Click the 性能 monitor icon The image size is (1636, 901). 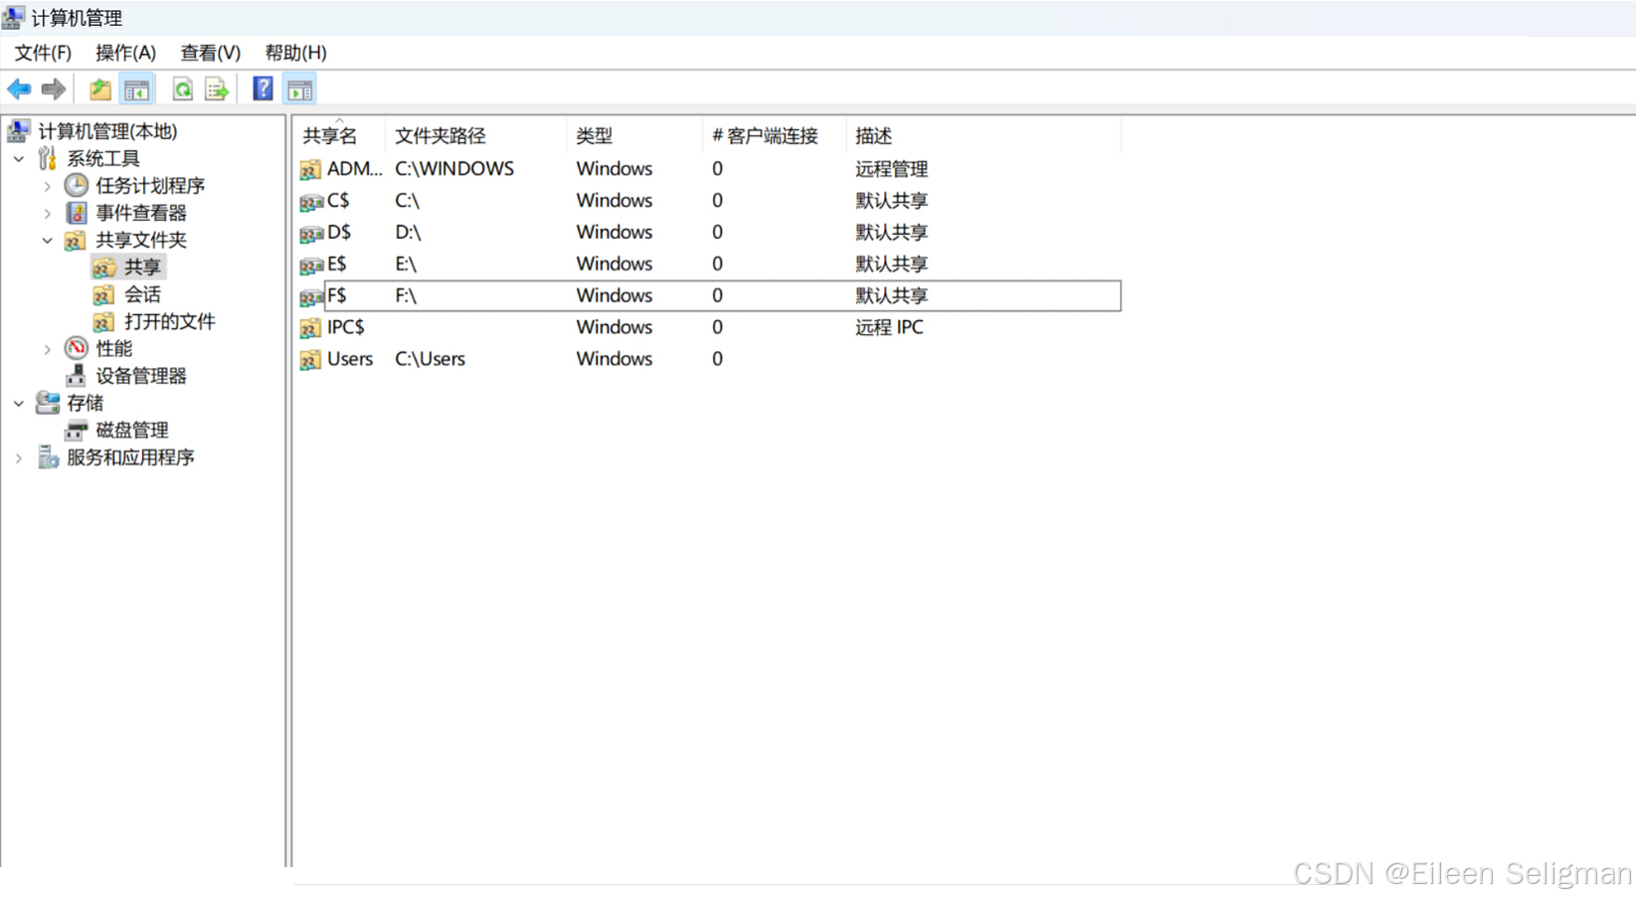point(77,348)
